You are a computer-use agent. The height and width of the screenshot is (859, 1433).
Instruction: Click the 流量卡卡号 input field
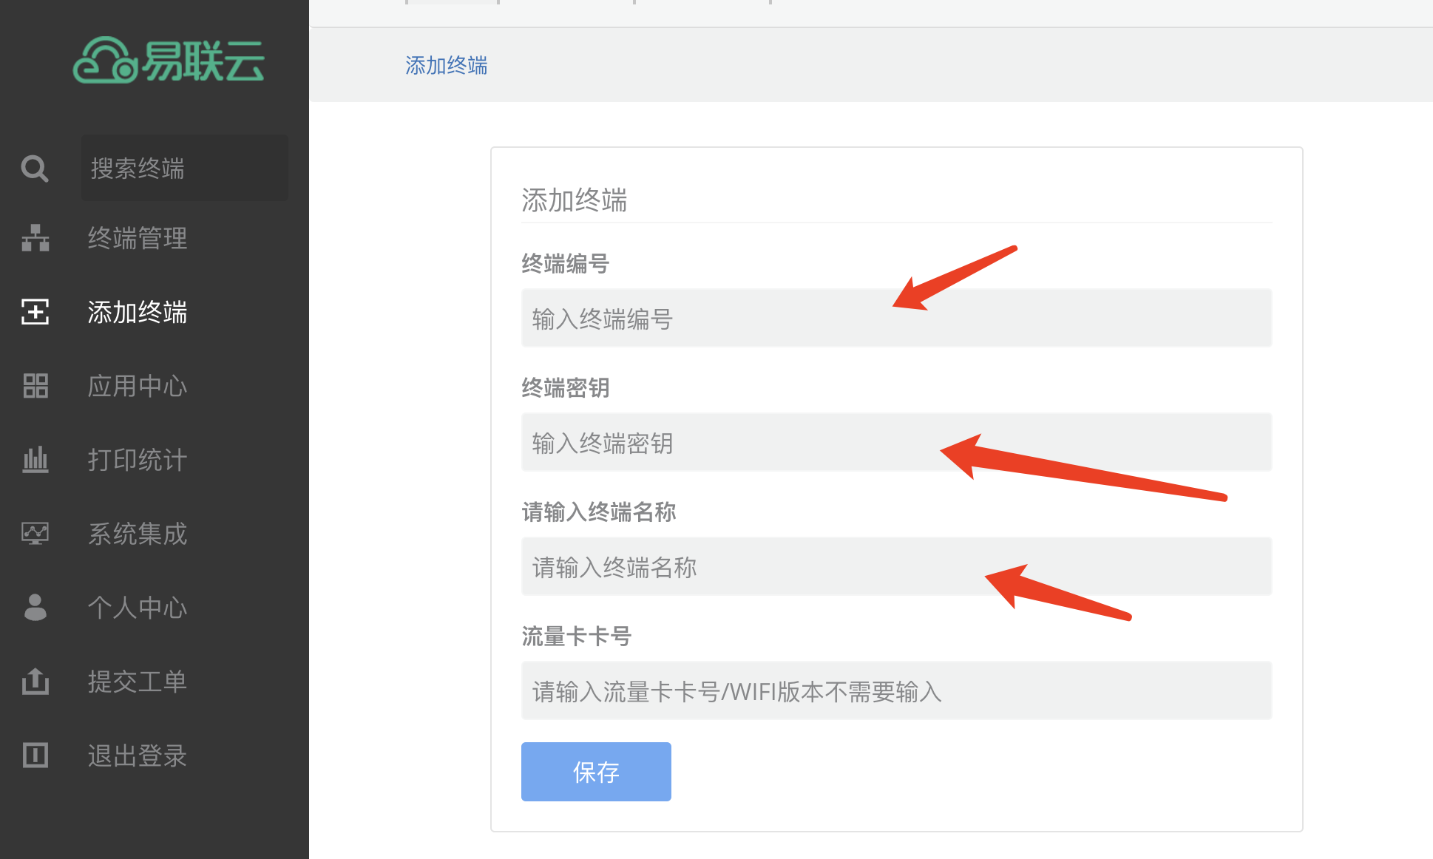(896, 690)
